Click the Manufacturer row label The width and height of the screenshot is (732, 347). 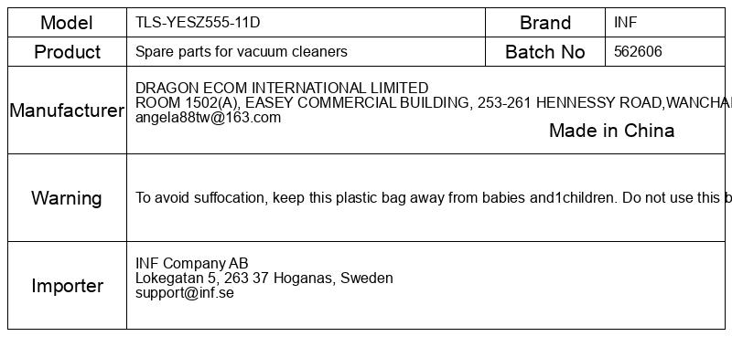click(x=67, y=110)
